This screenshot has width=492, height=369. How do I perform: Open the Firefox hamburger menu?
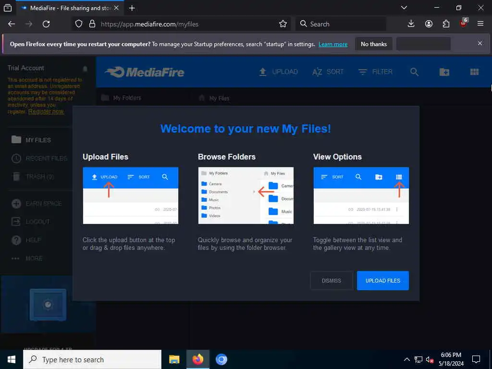480,24
